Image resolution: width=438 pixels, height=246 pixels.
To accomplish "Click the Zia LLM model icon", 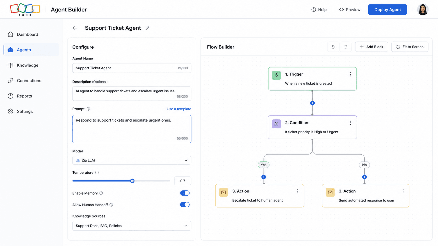I will (x=78, y=160).
